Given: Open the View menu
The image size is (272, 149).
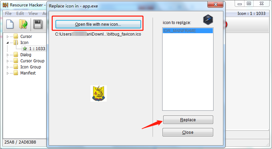Looking at the screenshot, I should [x=33, y=14].
